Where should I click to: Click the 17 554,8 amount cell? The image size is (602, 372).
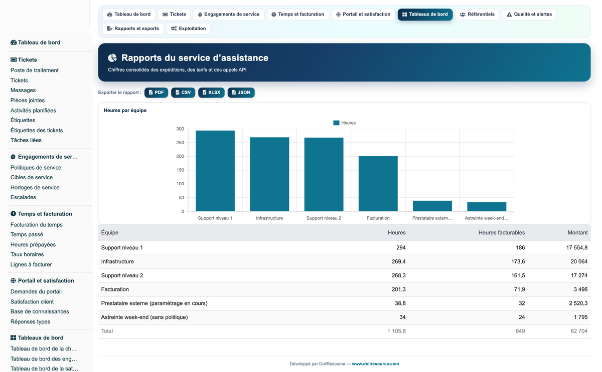coord(576,248)
